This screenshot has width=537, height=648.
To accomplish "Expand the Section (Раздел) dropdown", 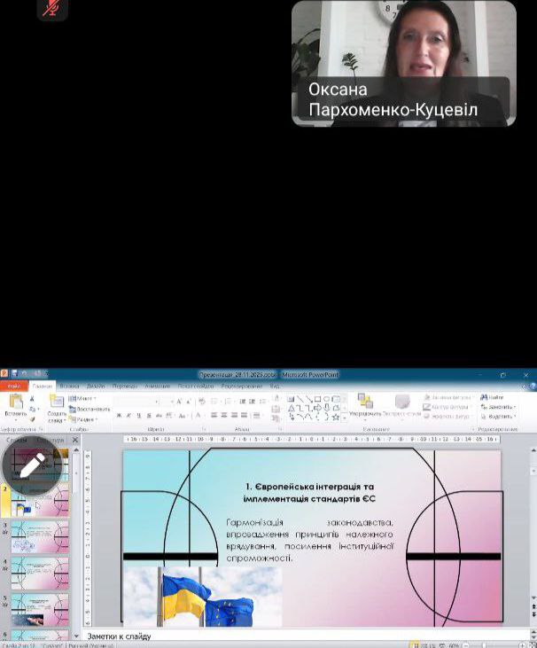I will pyautogui.click(x=83, y=418).
